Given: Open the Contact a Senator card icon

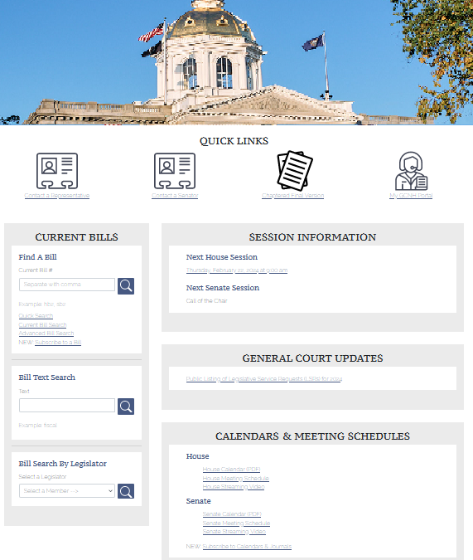Looking at the screenshot, I should [x=175, y=171].
